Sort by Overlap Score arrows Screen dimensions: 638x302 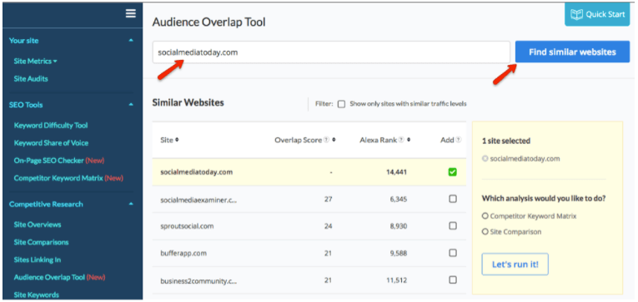click(334, 140)
